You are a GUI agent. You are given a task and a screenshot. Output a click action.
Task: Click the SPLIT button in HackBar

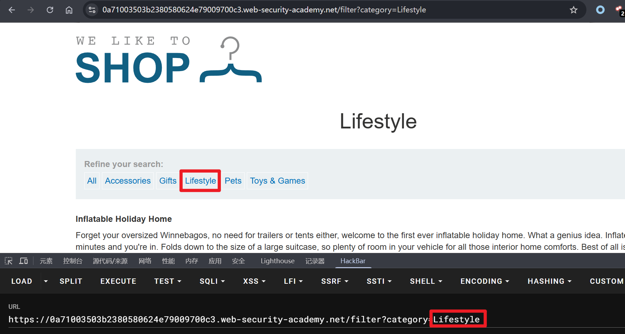point(71,281)
